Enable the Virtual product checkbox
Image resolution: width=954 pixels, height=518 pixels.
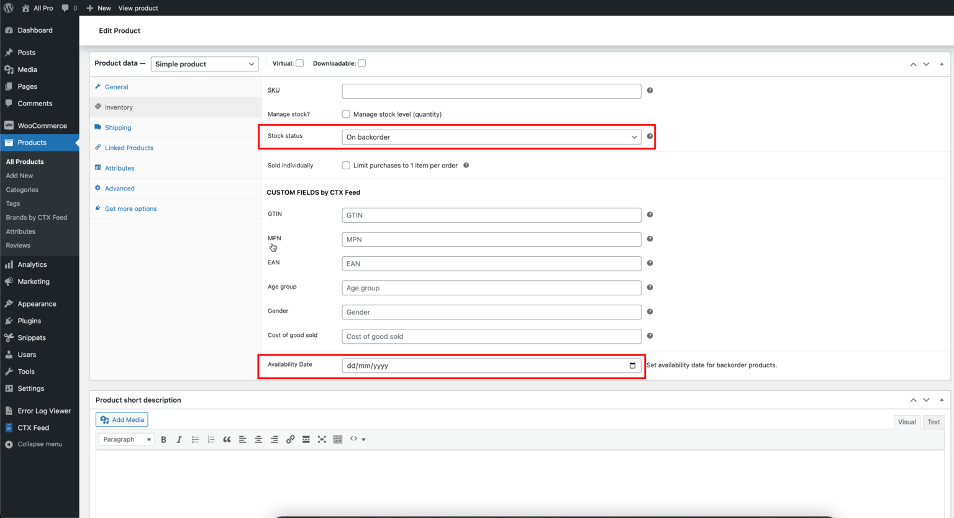(300, 63)
